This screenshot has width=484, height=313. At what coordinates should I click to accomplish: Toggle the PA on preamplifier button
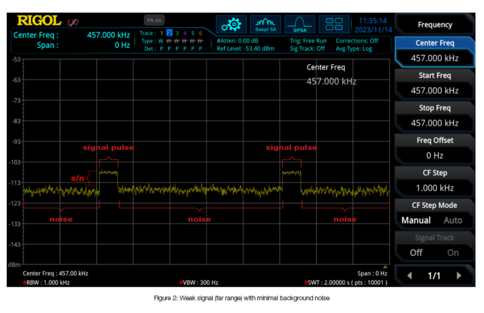(154, 20)
